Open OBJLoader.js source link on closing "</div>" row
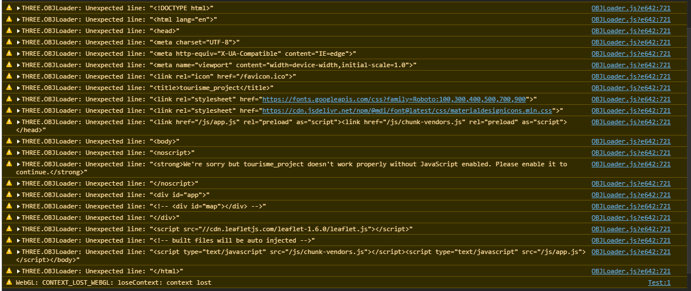 pos(631,218)
